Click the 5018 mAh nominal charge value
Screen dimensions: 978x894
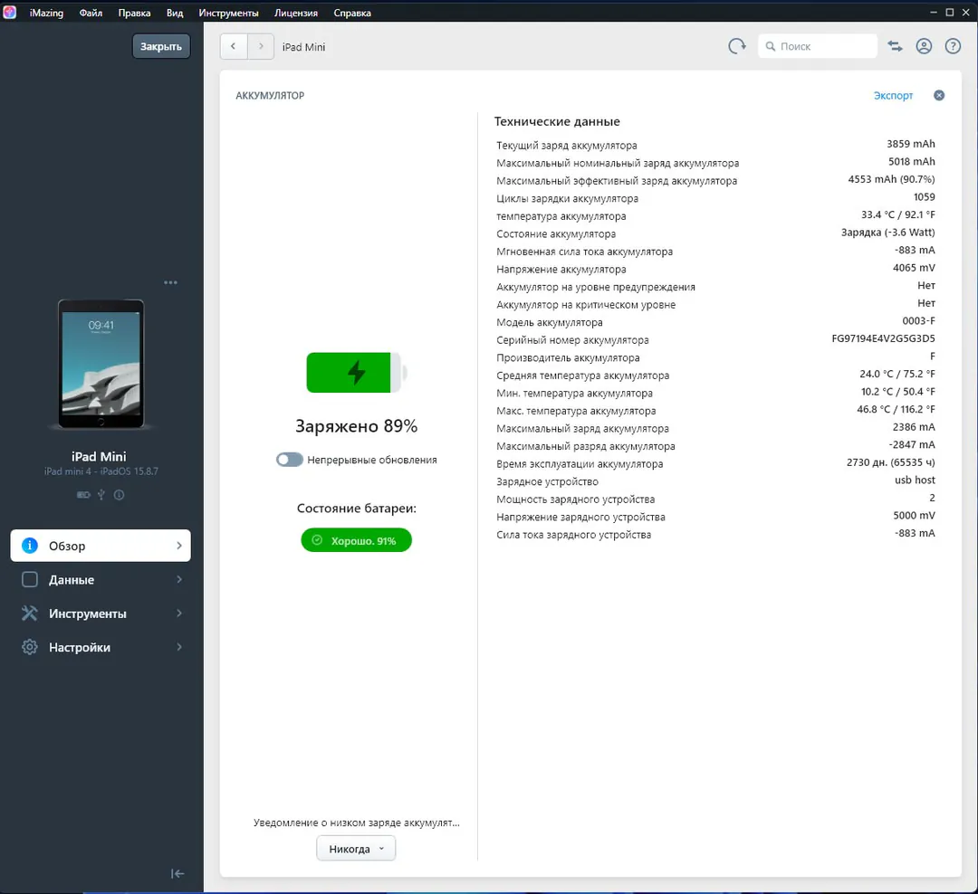911,161
